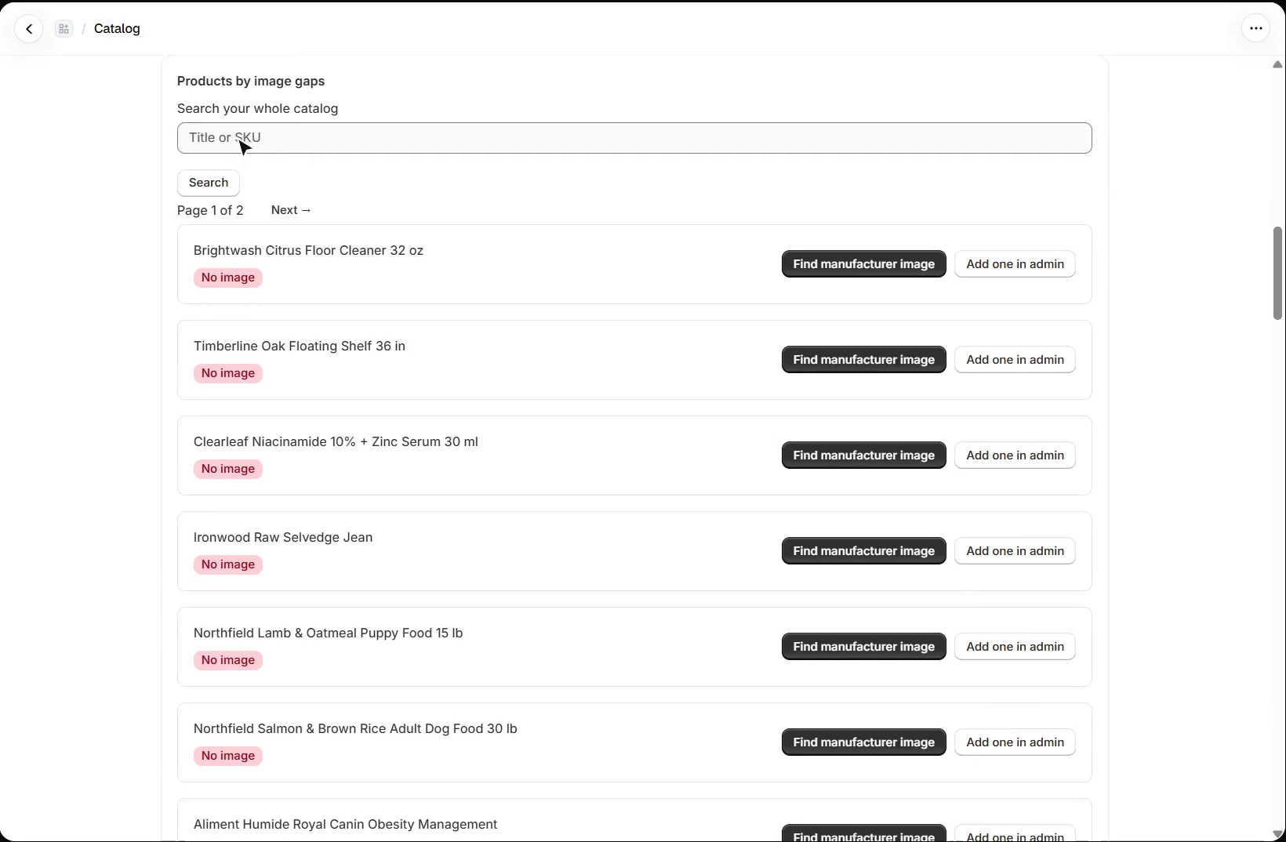The height and width of the screenshot is (842, 1286).
Task: Click the Page 1 of 2 indicator
Action: pos(210,210)
